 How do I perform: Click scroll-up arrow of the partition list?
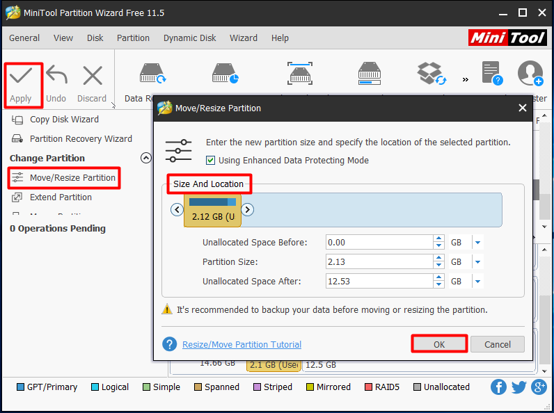[544, 115]
